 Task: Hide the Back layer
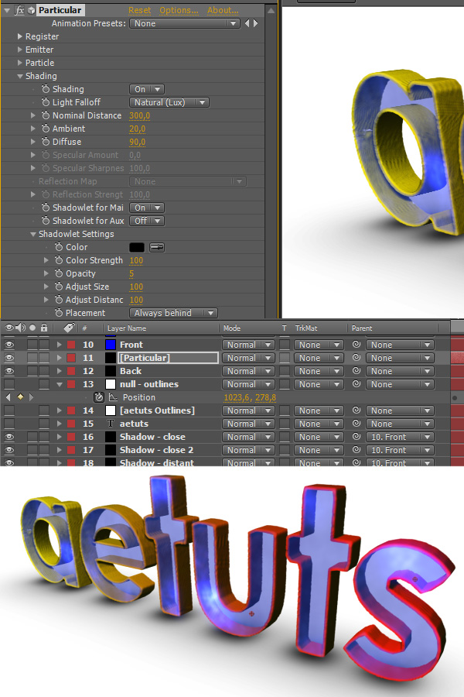(x=9, y=371)
